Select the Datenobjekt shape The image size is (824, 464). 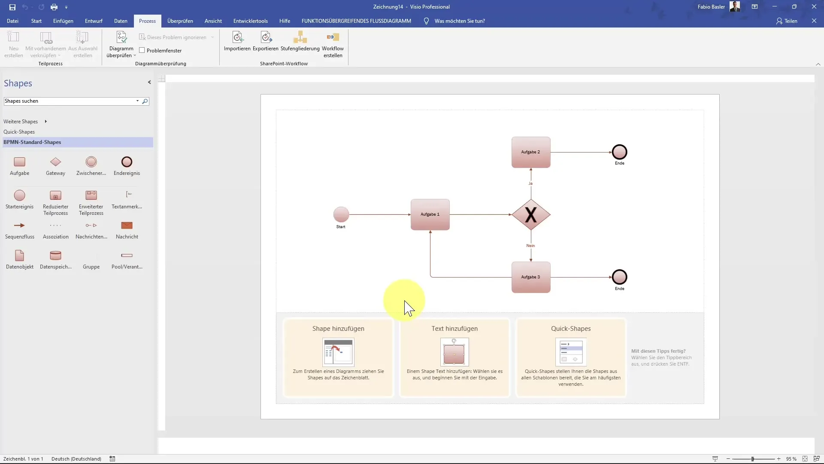click(20, 259)
